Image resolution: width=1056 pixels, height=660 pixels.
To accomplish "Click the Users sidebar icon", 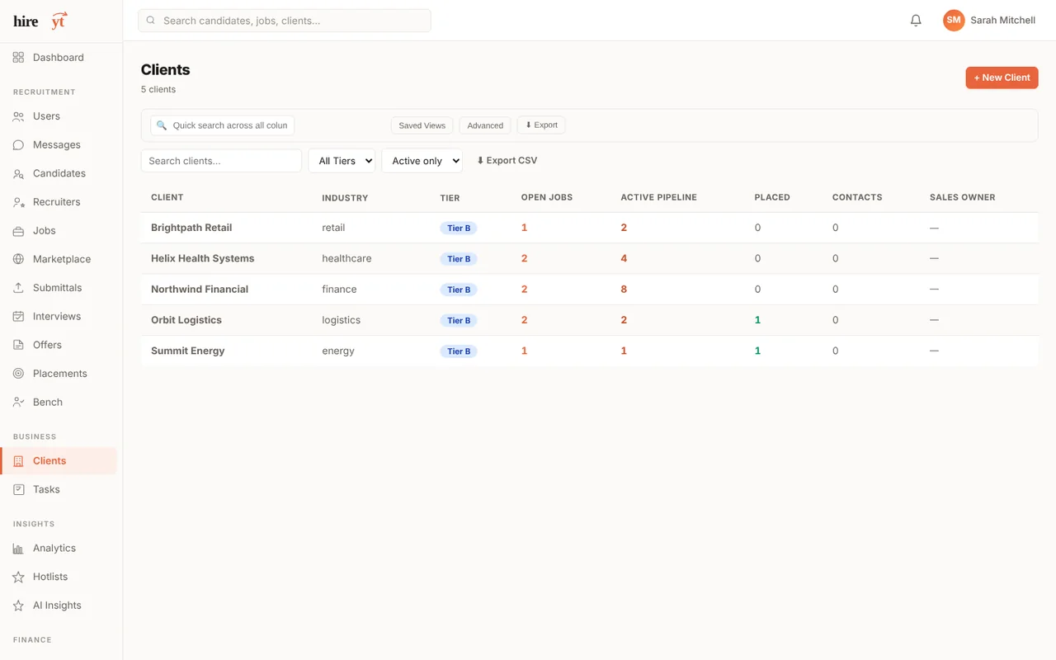I will [x=18, y=116].
